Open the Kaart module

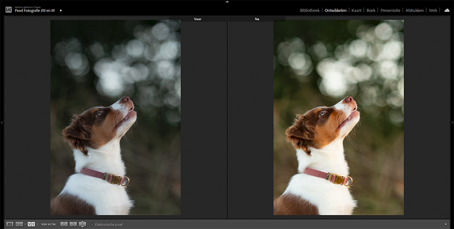356,10
